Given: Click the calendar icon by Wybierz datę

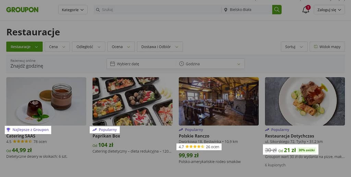Looking at the screenshot, I should (112, 64).
